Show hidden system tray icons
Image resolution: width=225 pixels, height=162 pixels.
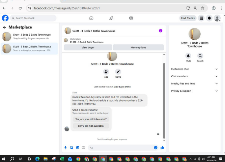point(191,159)
